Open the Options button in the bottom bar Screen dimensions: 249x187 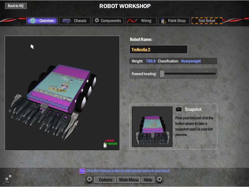click(106, 180)
